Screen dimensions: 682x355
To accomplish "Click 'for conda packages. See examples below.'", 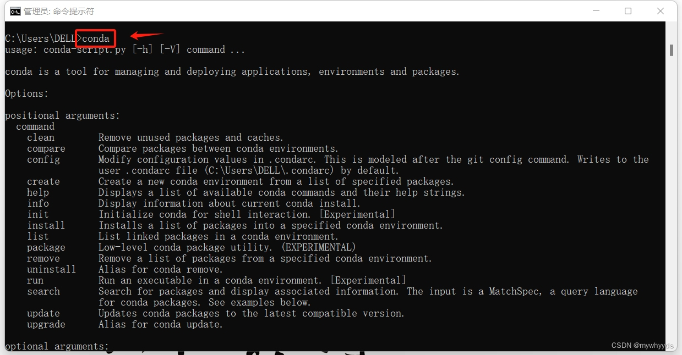I will click(205, 302).
